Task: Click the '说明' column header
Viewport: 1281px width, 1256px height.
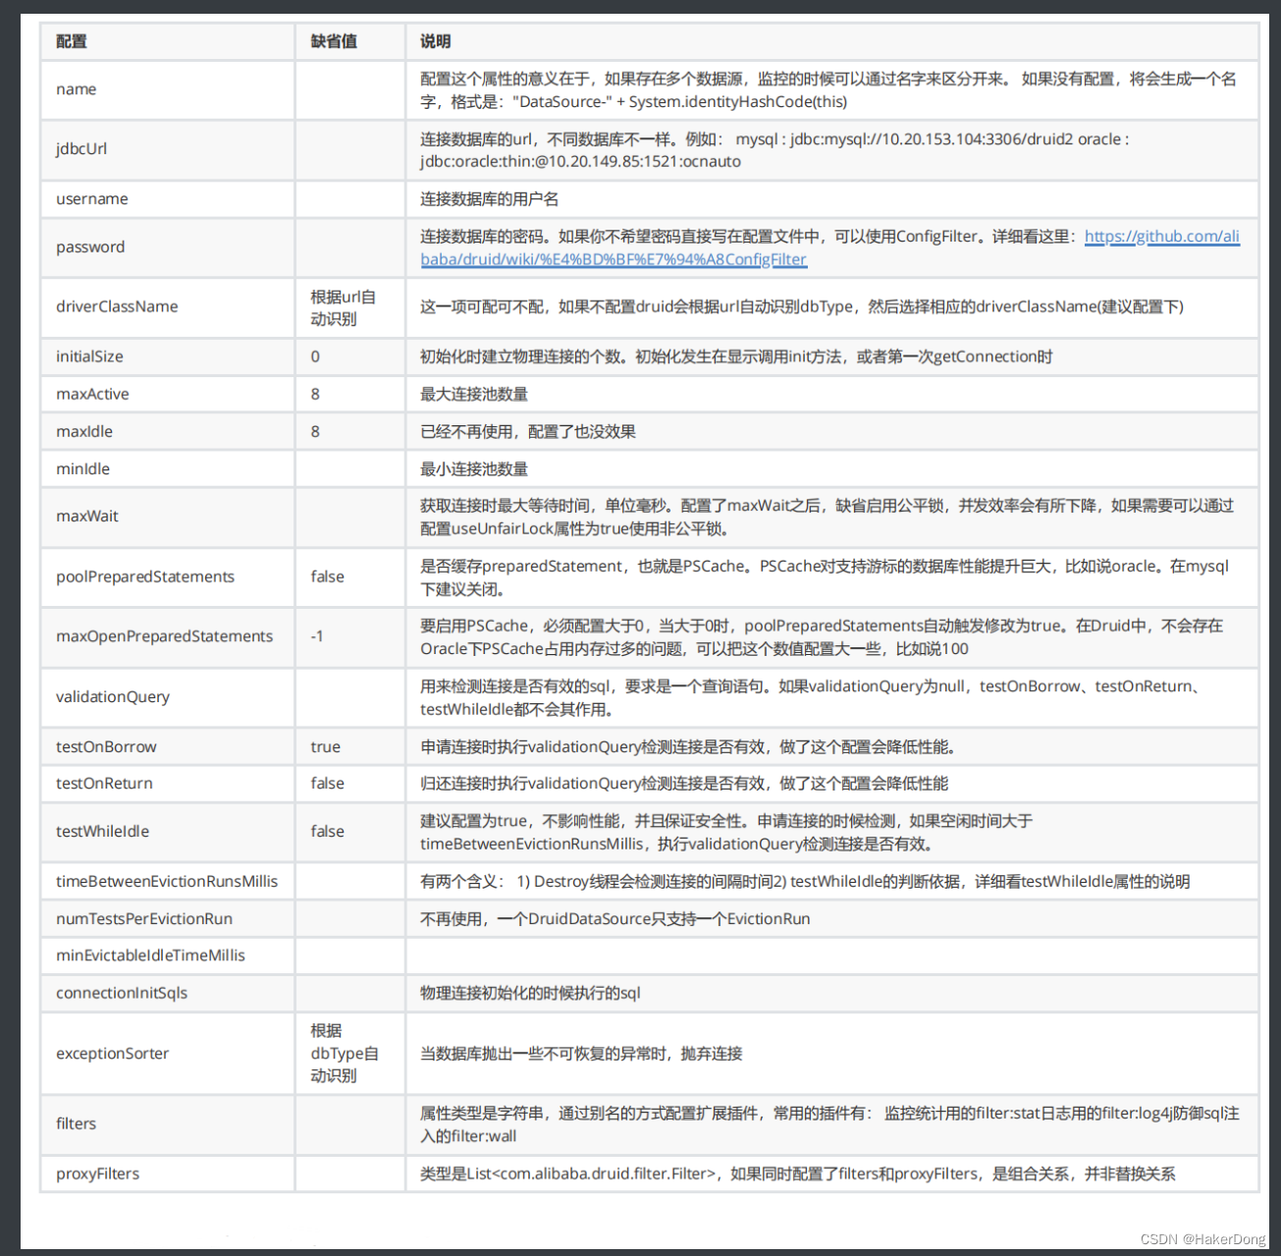Action: point(436,41)
